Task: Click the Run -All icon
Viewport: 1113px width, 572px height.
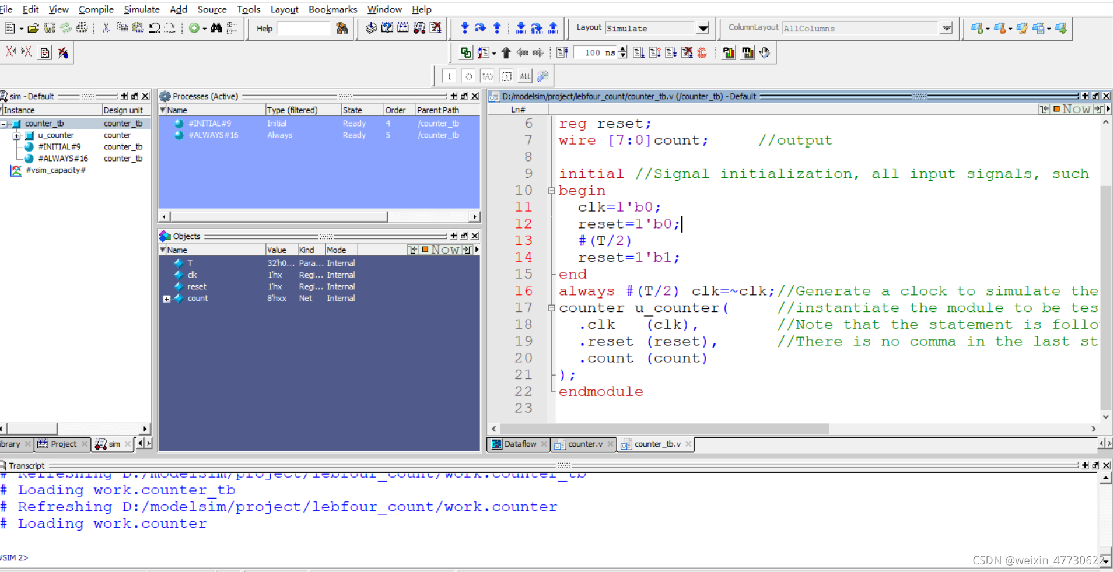Action: pos(670,52)
